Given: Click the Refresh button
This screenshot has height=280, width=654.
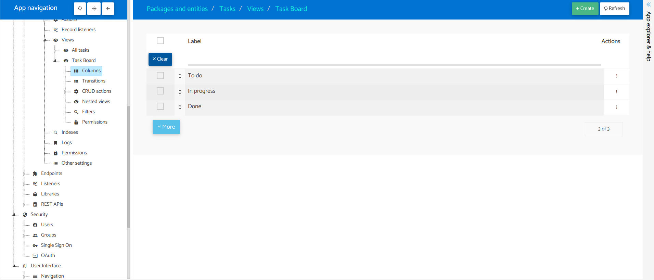Looking at the screenshot, I should point(615,9).
